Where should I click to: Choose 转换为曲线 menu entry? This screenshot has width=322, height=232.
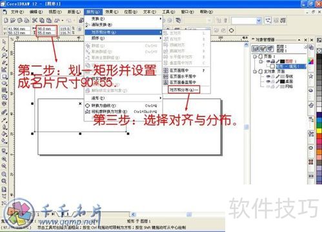[124, 105]
